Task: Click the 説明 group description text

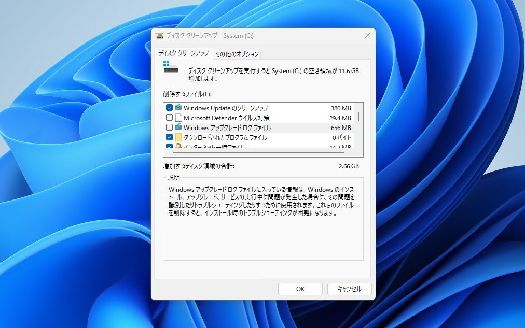Action: click(x=261, y=201)
